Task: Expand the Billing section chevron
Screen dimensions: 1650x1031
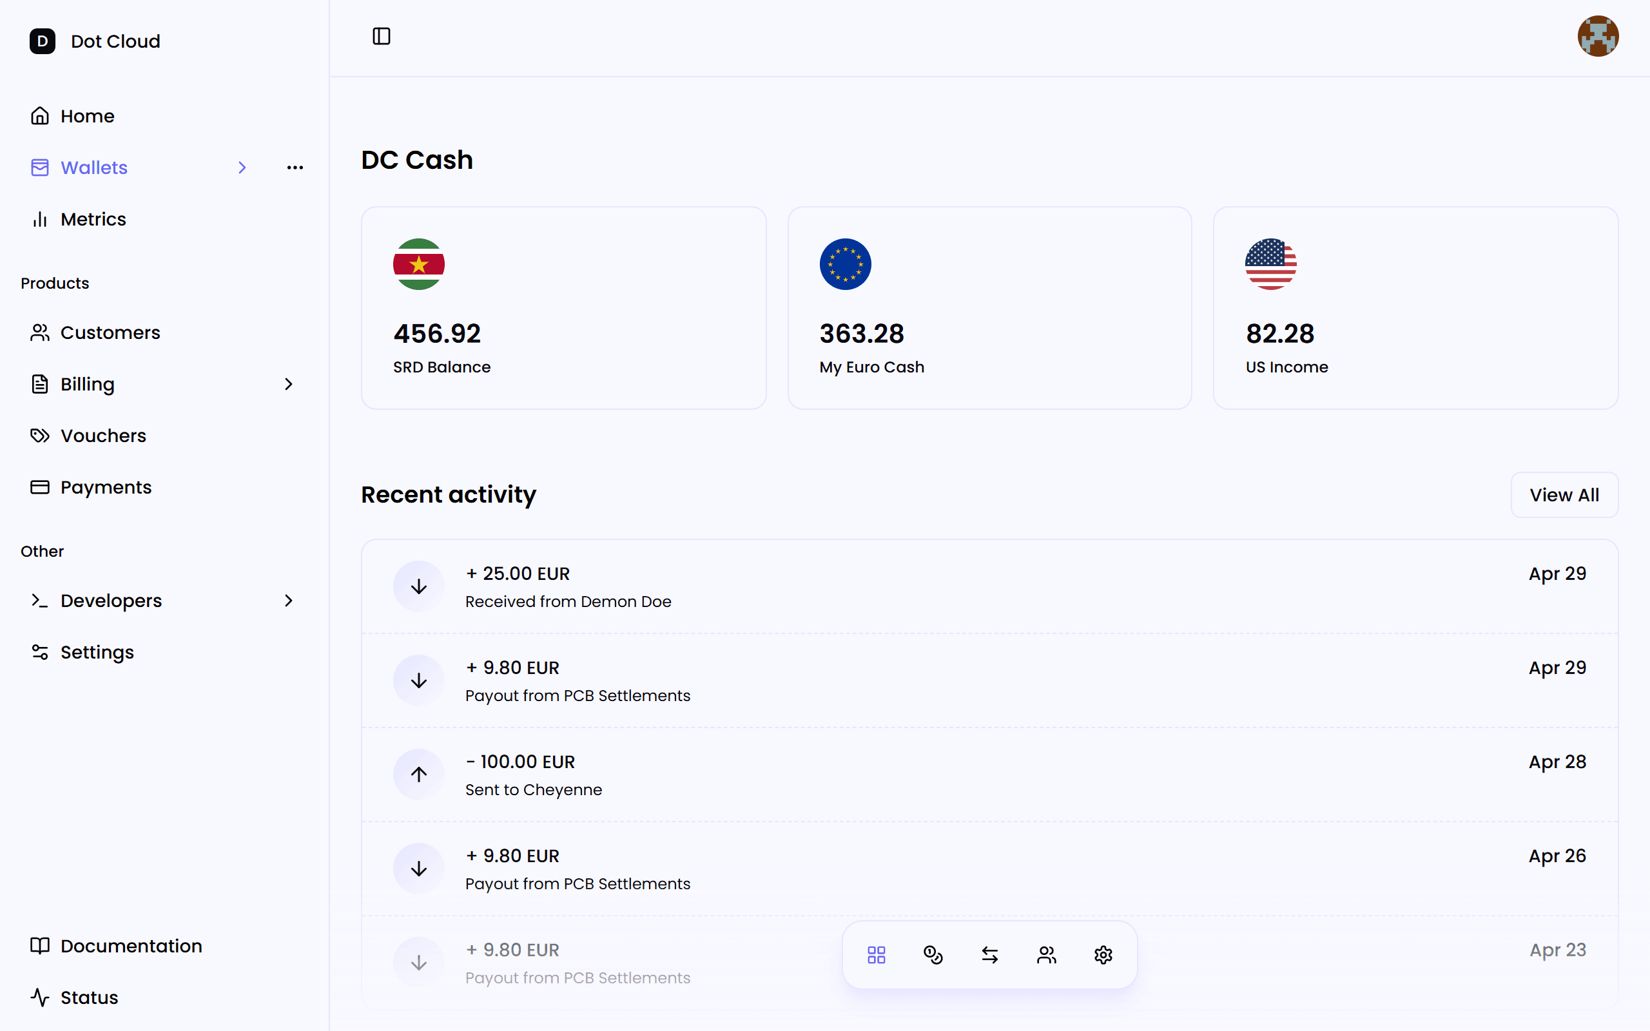Action: (288, 384)
